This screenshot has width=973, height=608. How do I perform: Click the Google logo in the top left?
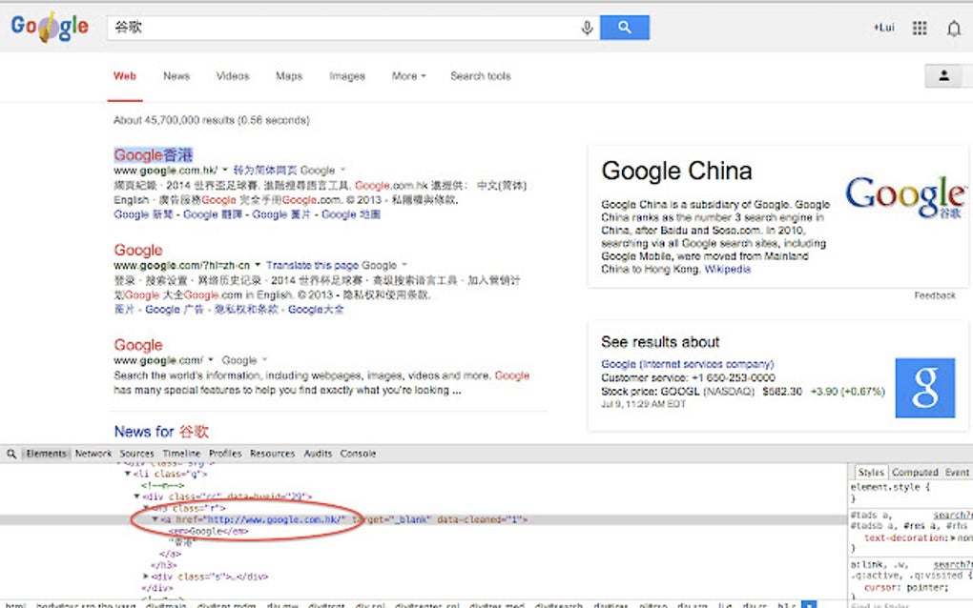[x=48, y=27]
